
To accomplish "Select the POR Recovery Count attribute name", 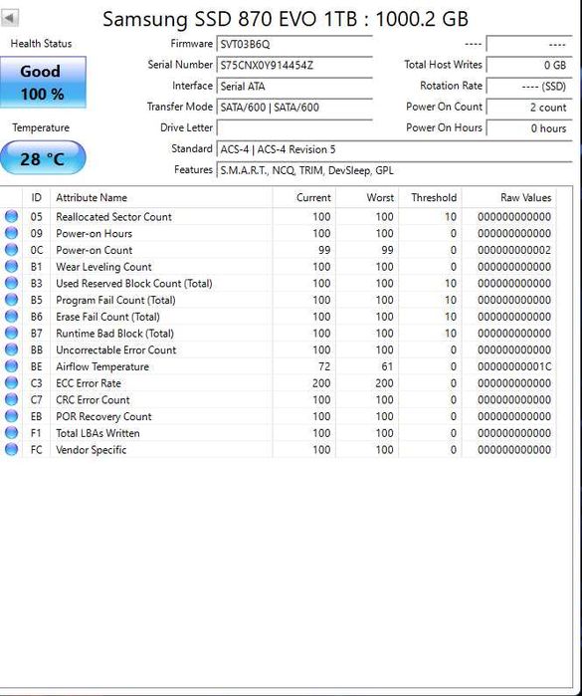I will click(x=103, y=416).
